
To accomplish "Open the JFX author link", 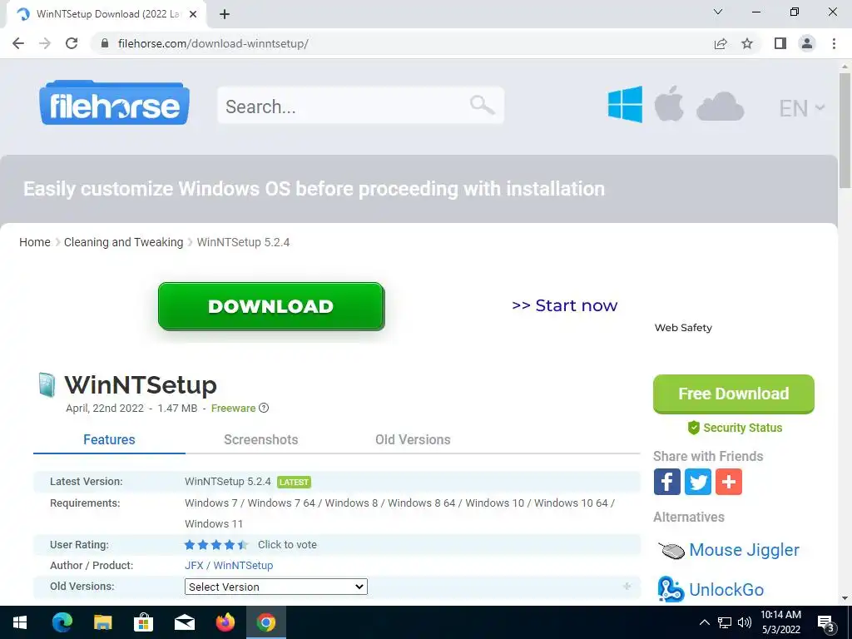I will coord(194,566).
